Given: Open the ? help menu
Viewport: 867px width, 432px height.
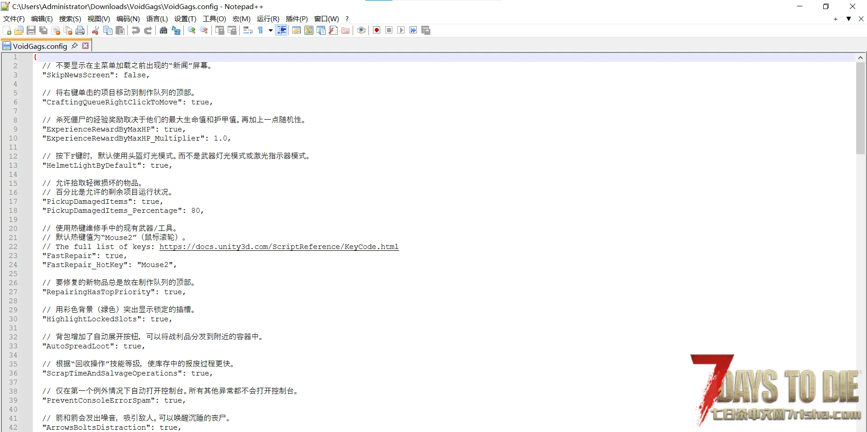Looking at the screenshot, I should point(347,19).
